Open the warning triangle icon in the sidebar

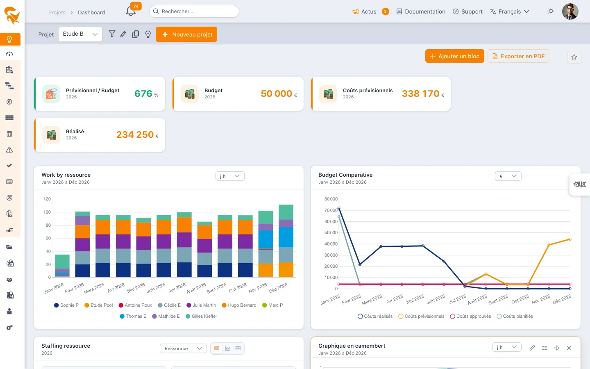(x=9, y=150)
